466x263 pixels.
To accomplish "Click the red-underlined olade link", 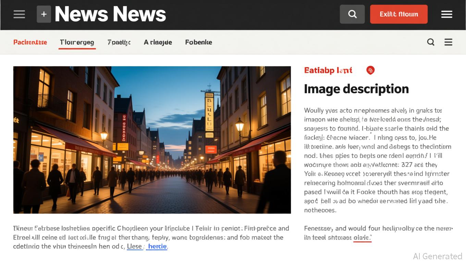I will click(362, 238).
